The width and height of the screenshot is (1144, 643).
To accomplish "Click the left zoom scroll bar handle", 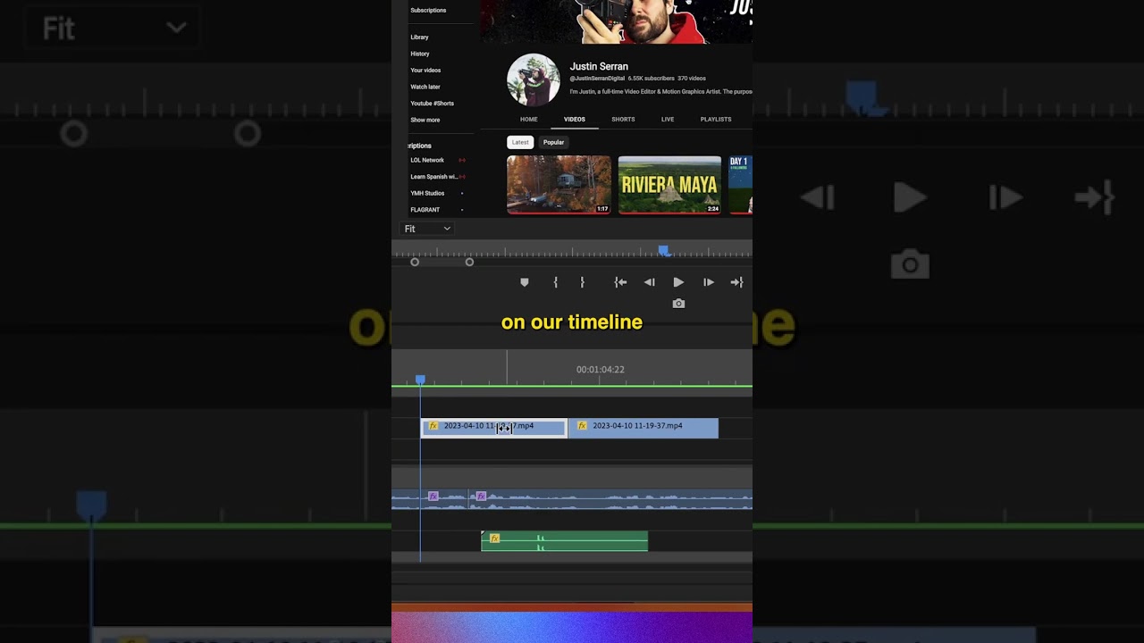I will (x=415, y=262).
